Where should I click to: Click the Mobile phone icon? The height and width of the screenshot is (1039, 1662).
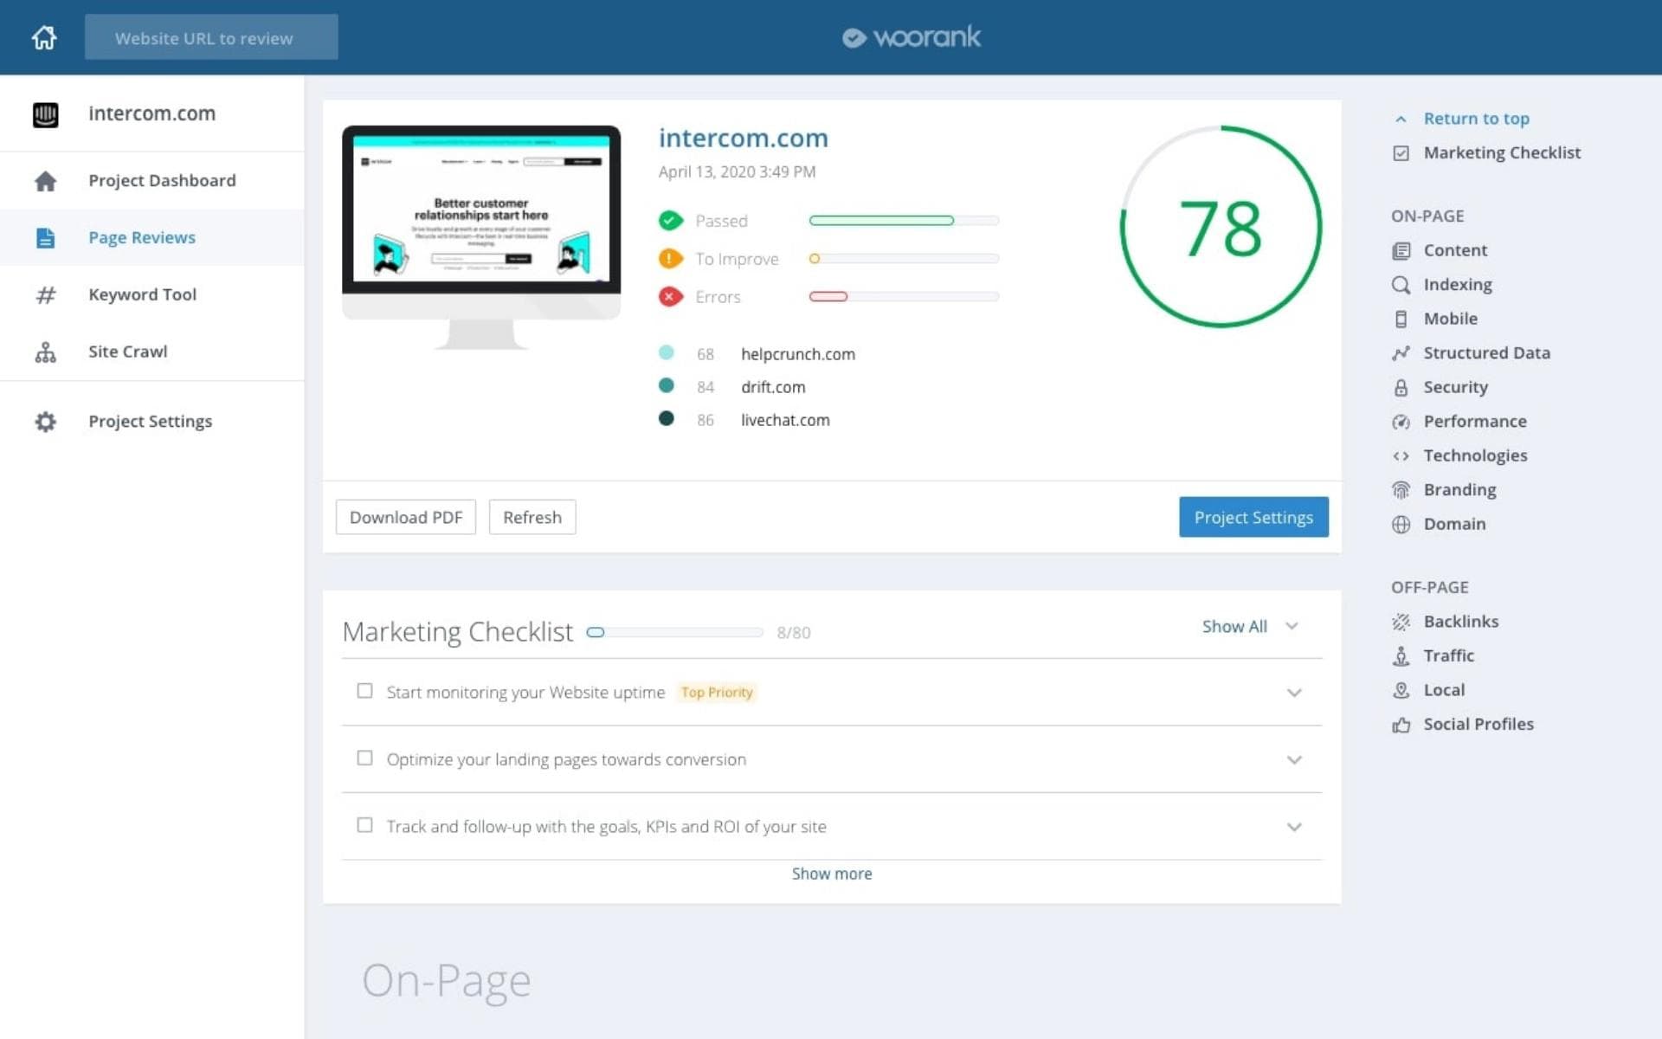pyautogui.click(x=1401, y=319)
